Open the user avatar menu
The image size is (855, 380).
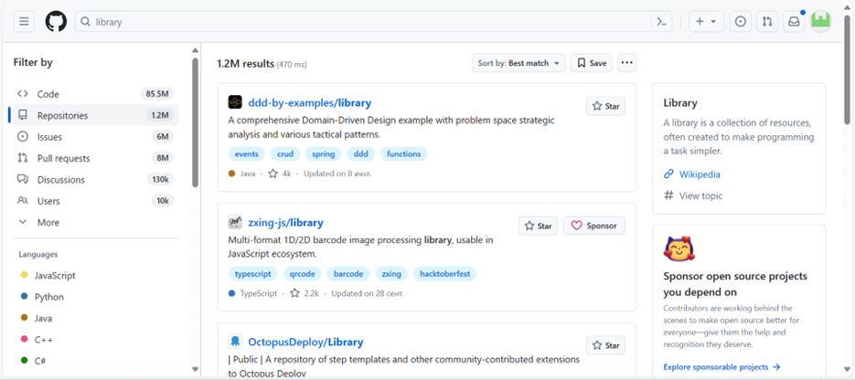click(820, 22)
